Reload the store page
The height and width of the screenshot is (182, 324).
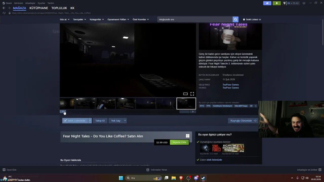(4, 13)
